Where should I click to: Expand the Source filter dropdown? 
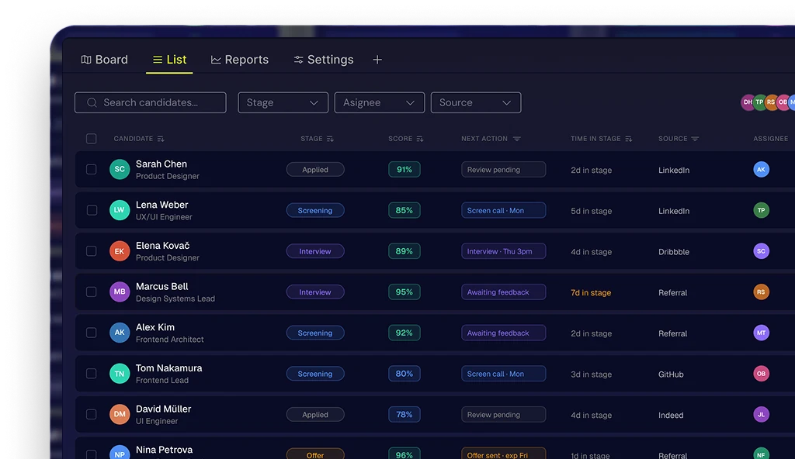click(x=476, y=102)
